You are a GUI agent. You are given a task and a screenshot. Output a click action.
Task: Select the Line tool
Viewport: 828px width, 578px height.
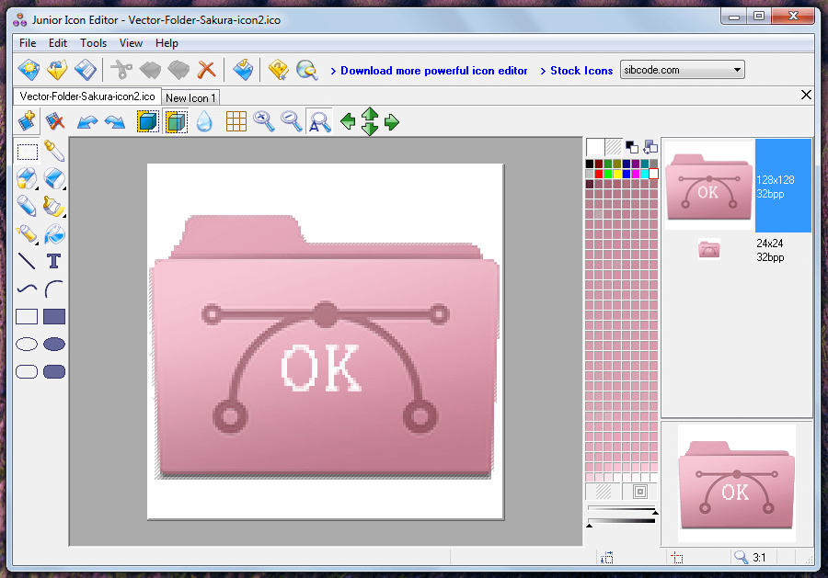pos(26,261)
